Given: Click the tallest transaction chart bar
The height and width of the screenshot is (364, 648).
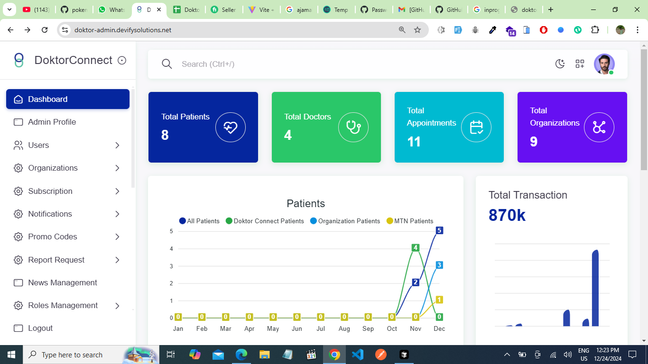Looking at the screenshot, I should 595,288.
